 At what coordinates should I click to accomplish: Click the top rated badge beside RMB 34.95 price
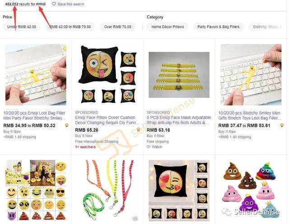[67, 125]
